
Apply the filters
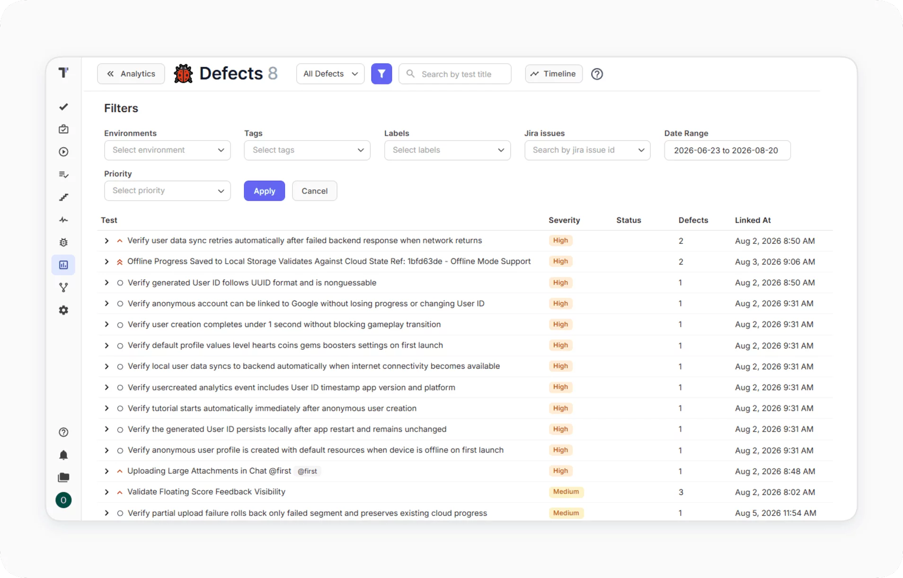pos(265,191)
